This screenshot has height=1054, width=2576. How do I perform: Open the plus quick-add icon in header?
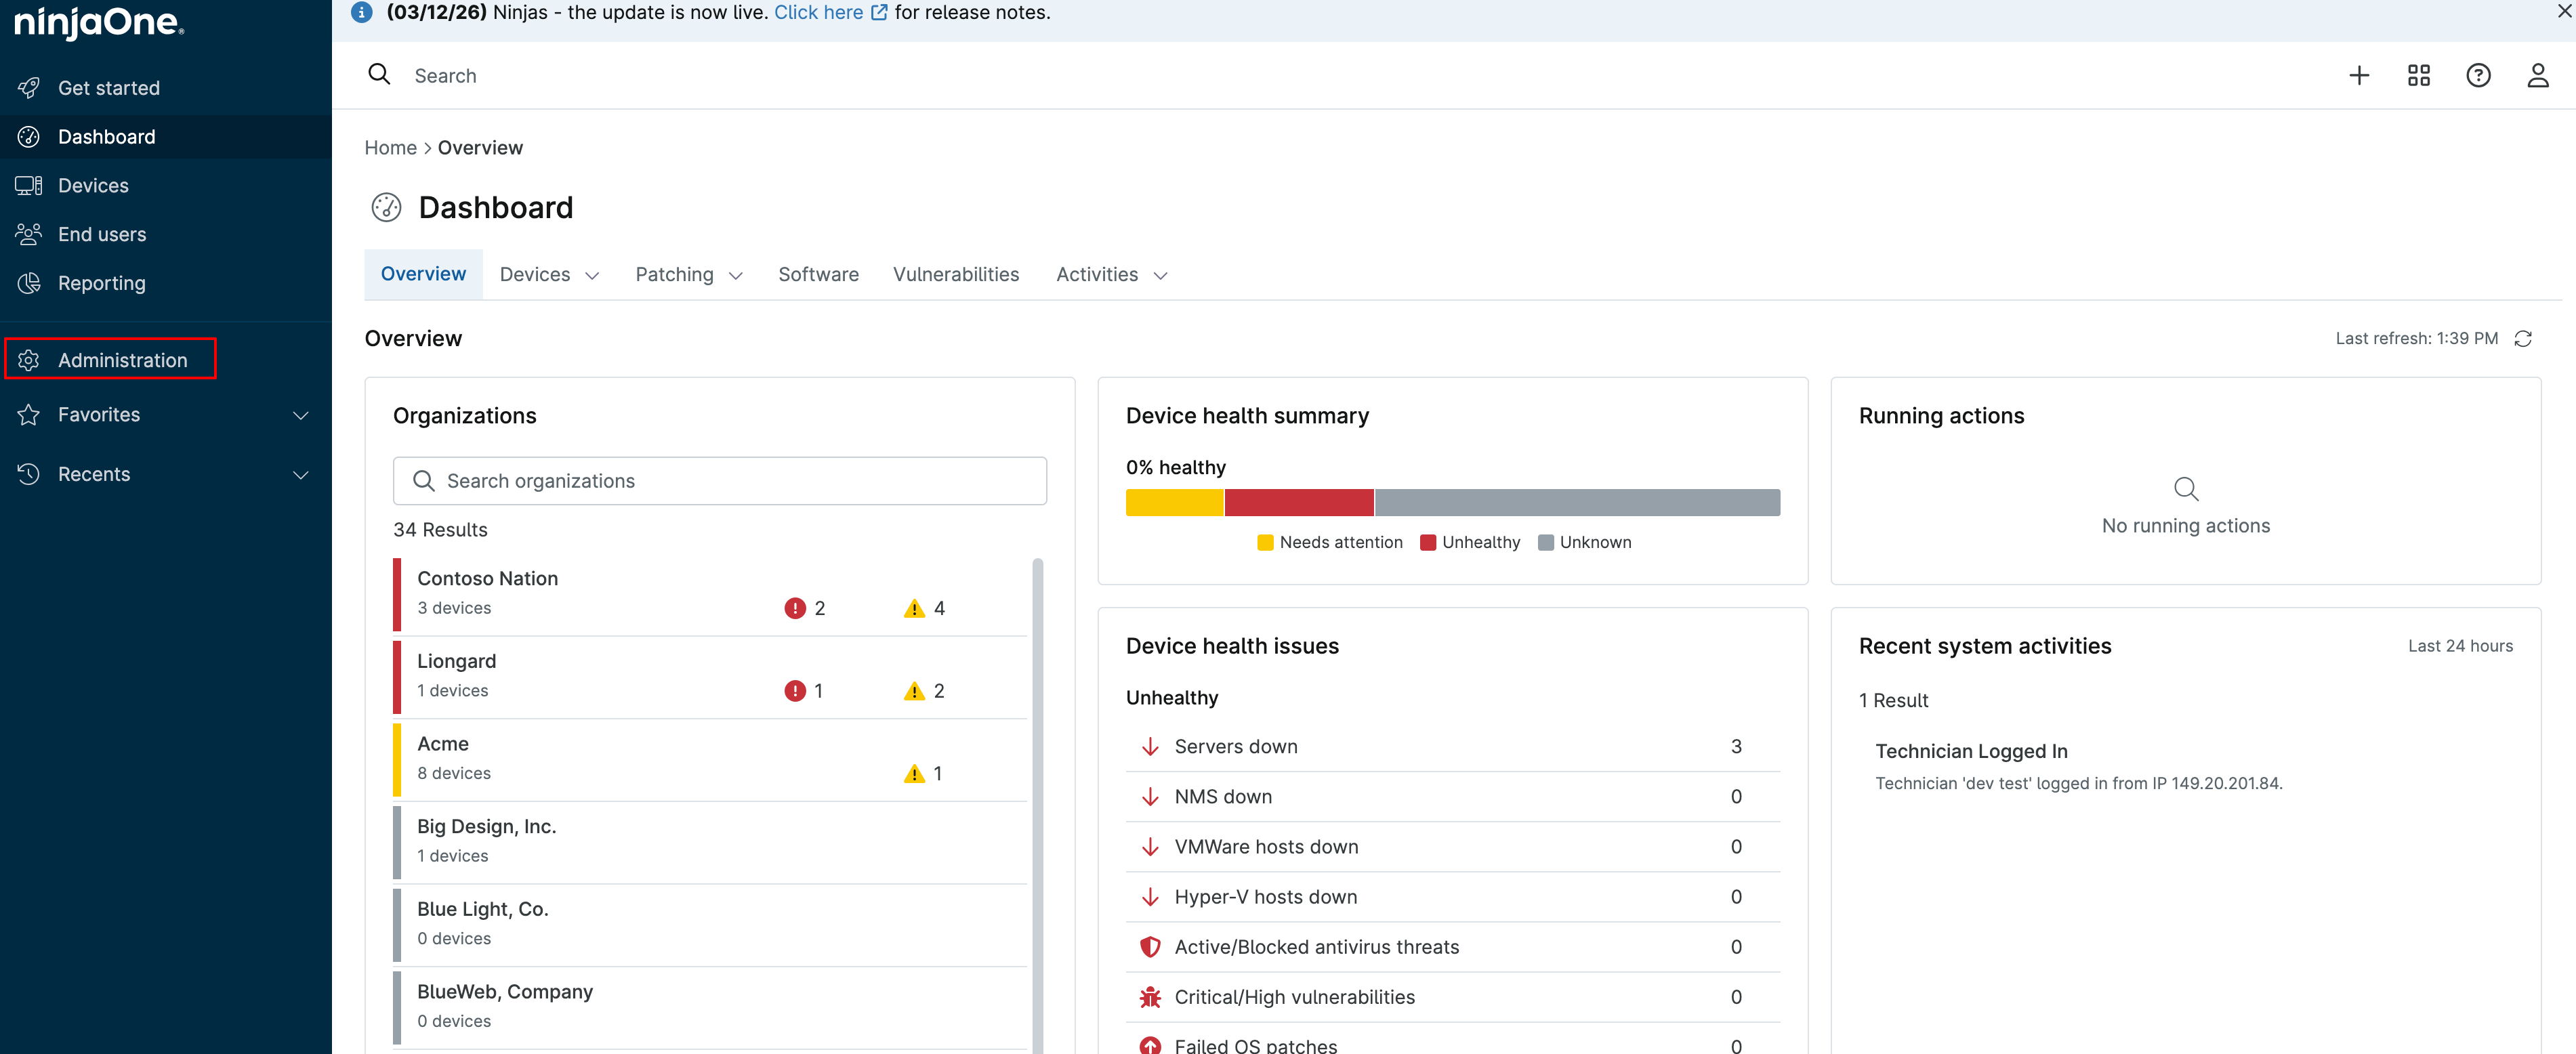point(2359,76)
